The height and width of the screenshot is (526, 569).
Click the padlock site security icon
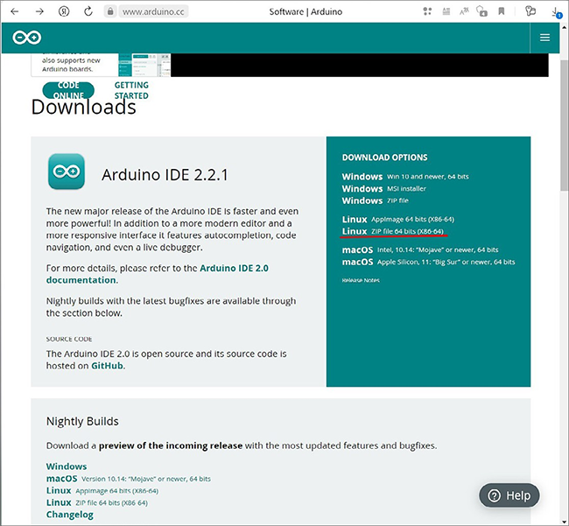(110, 11)
